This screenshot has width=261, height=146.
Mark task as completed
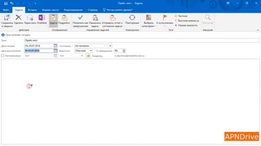tap(80, 21)
